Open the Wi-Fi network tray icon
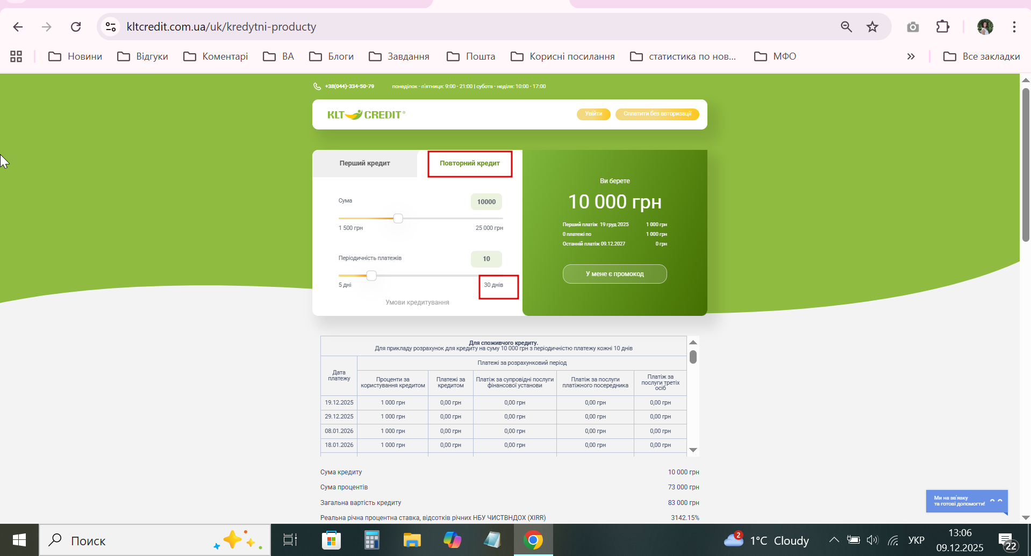 click(893, 540)
